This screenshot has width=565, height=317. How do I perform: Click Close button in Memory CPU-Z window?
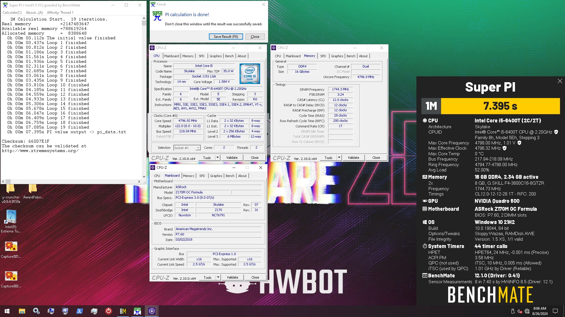point(376,158)
